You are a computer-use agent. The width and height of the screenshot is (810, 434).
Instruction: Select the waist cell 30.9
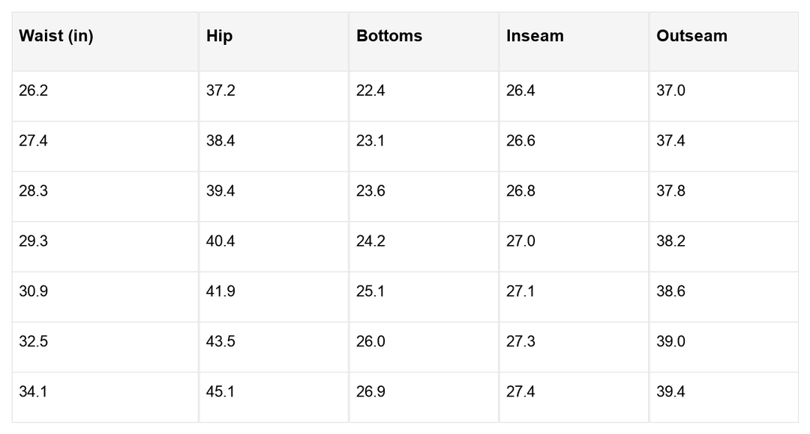coord(34,292)
